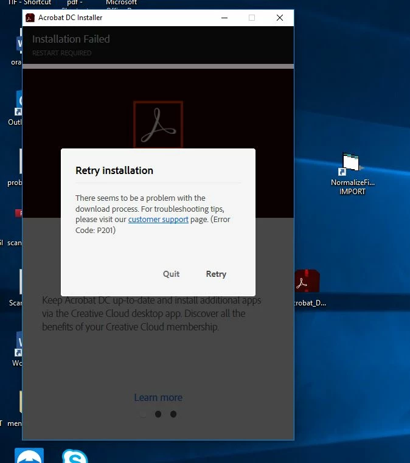Image resolution: width=410 pixels, height=463 pixels.
Task: Click the Retry installation dialog title
Action: coord(114,170)
